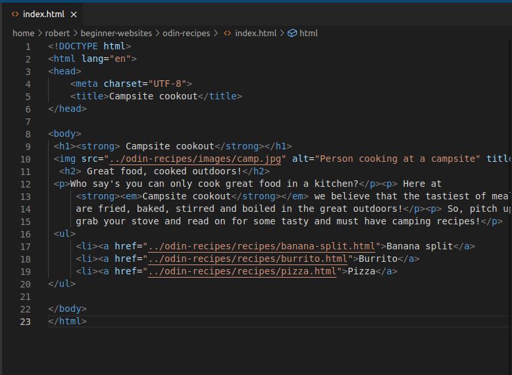Click the 'Banana split' link label text
The height and width of the screenshot is (375, 512).
tap(420, 247)
